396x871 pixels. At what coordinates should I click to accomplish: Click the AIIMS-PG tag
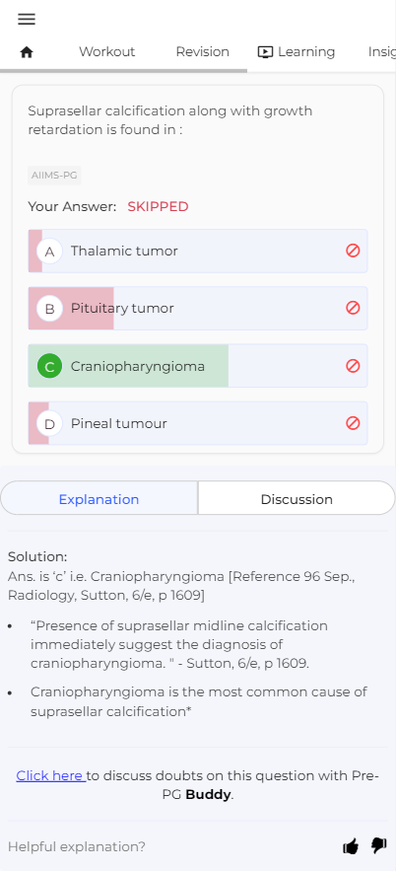(x=54, y=176)
